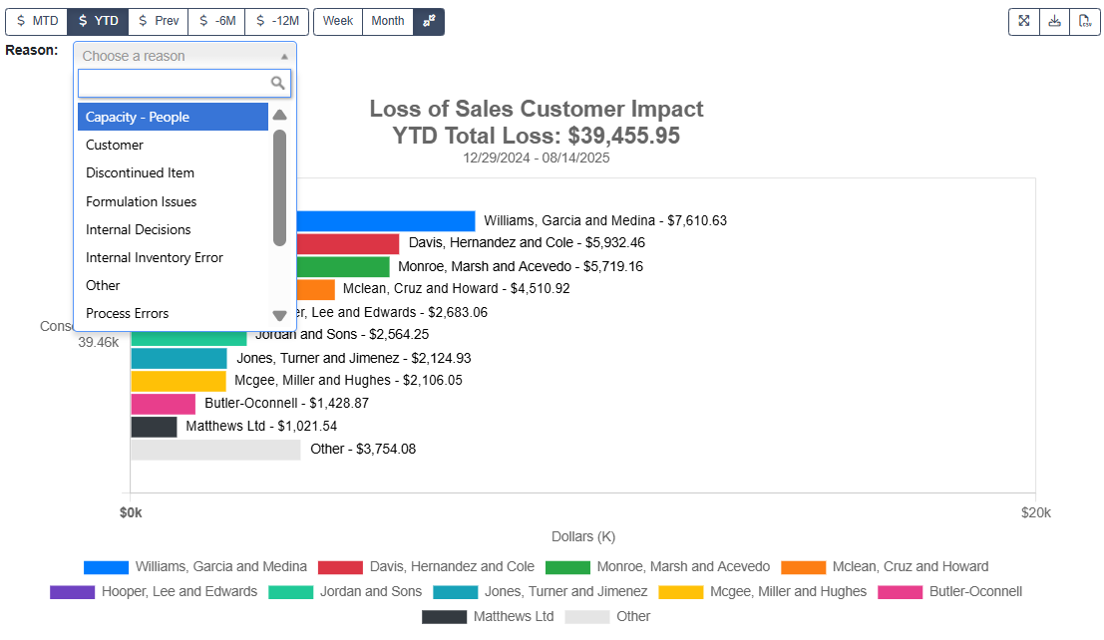The image size is (1104, 640).
Task: Click the down arrow in the reason list
Action: point(279,314)
